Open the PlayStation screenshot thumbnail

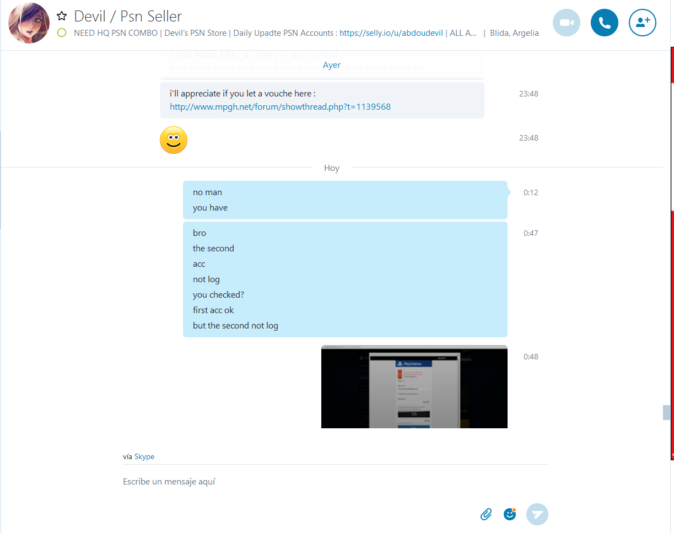point(414,386)
